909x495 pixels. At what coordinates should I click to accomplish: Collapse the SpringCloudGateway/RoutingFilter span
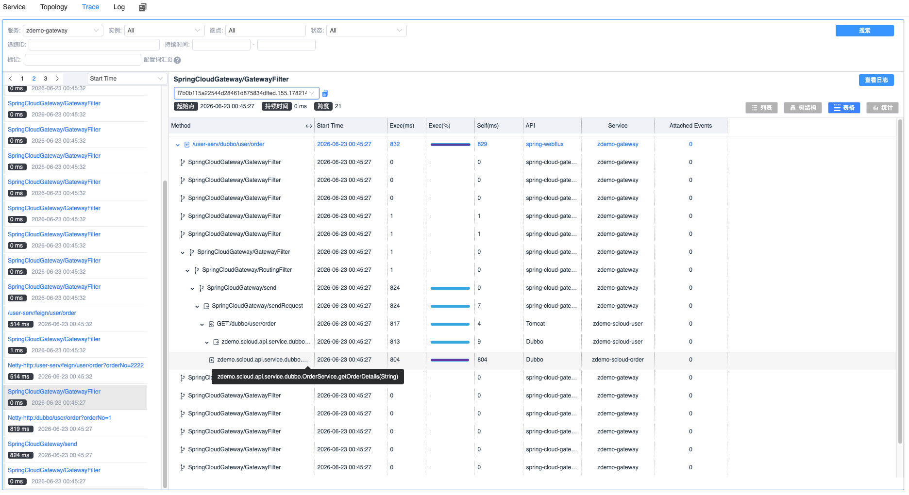pyautogui.click(x=187, y=270)
